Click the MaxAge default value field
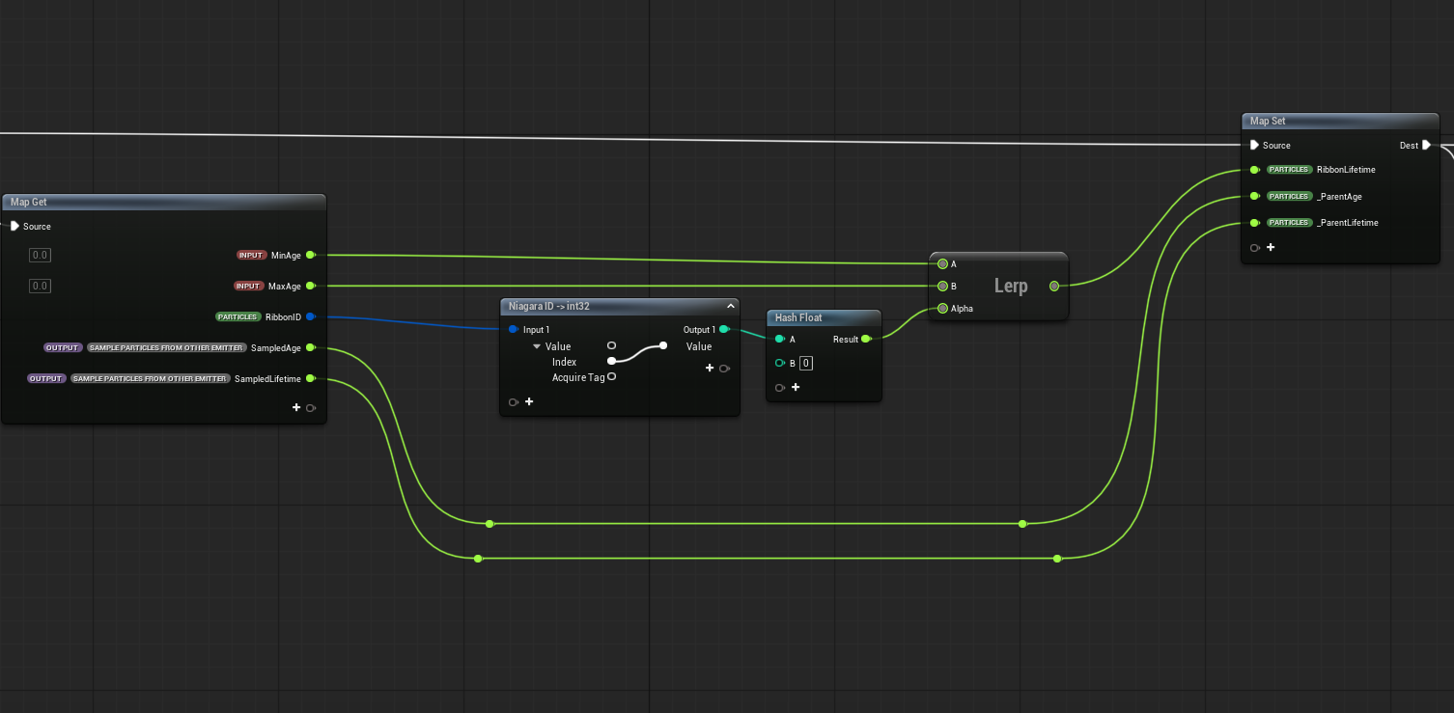This screenshot has height=713, width=1454. (40, 287)
